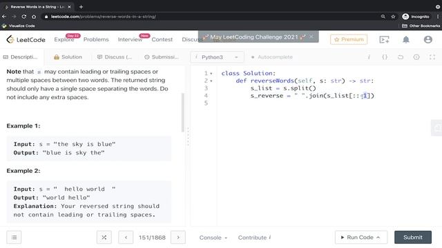Click the Contribute link
This screenshot has height=248, width=442.
coord(254,238)
